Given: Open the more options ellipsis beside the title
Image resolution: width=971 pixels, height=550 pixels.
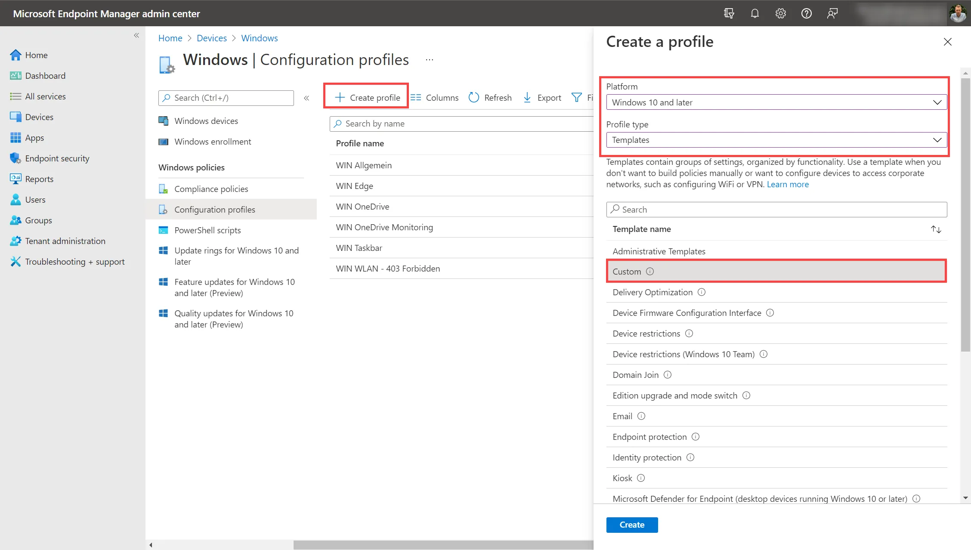Looking at the screenshot, I should pos(430,60).
